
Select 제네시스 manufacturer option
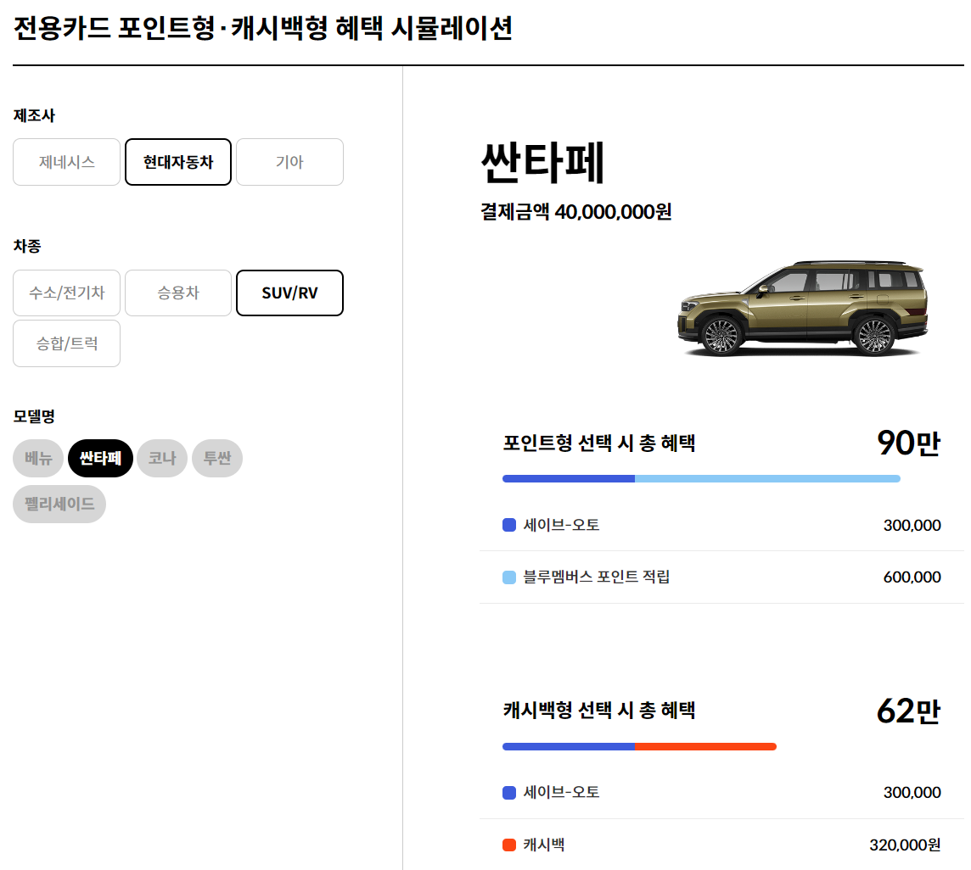66,162
